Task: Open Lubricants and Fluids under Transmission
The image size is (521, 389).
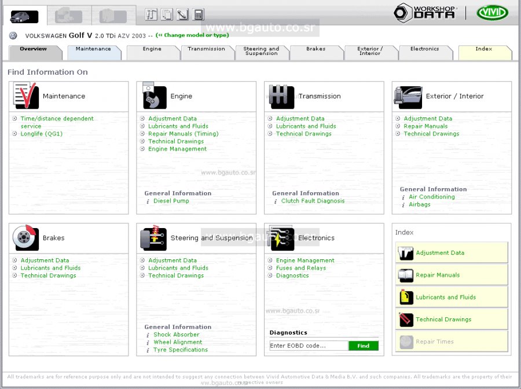Action: (306, 126)
